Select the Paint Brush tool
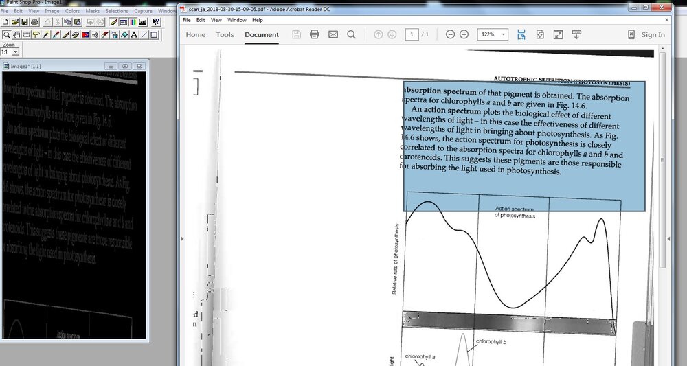Viewport: 687px width, 366px height. (x=66, y=34)
